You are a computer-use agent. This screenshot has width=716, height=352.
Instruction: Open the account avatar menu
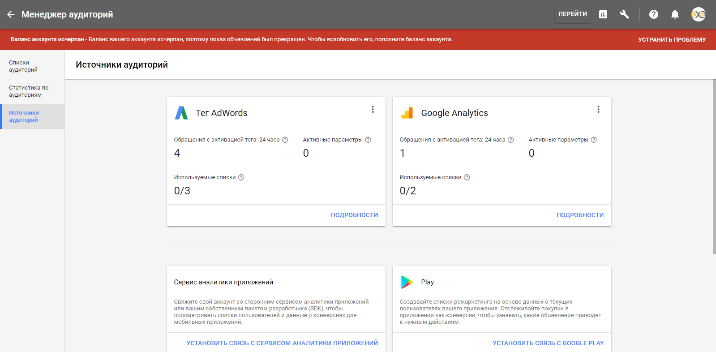pyautogui.click(x=699, y=14)
